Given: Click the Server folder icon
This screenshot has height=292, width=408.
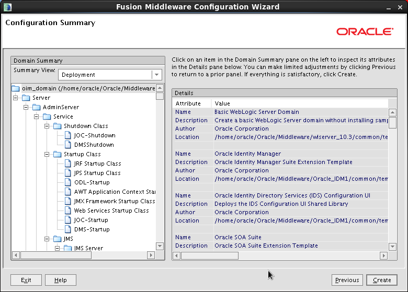Looking at the screenshot, I should (26, 98).
